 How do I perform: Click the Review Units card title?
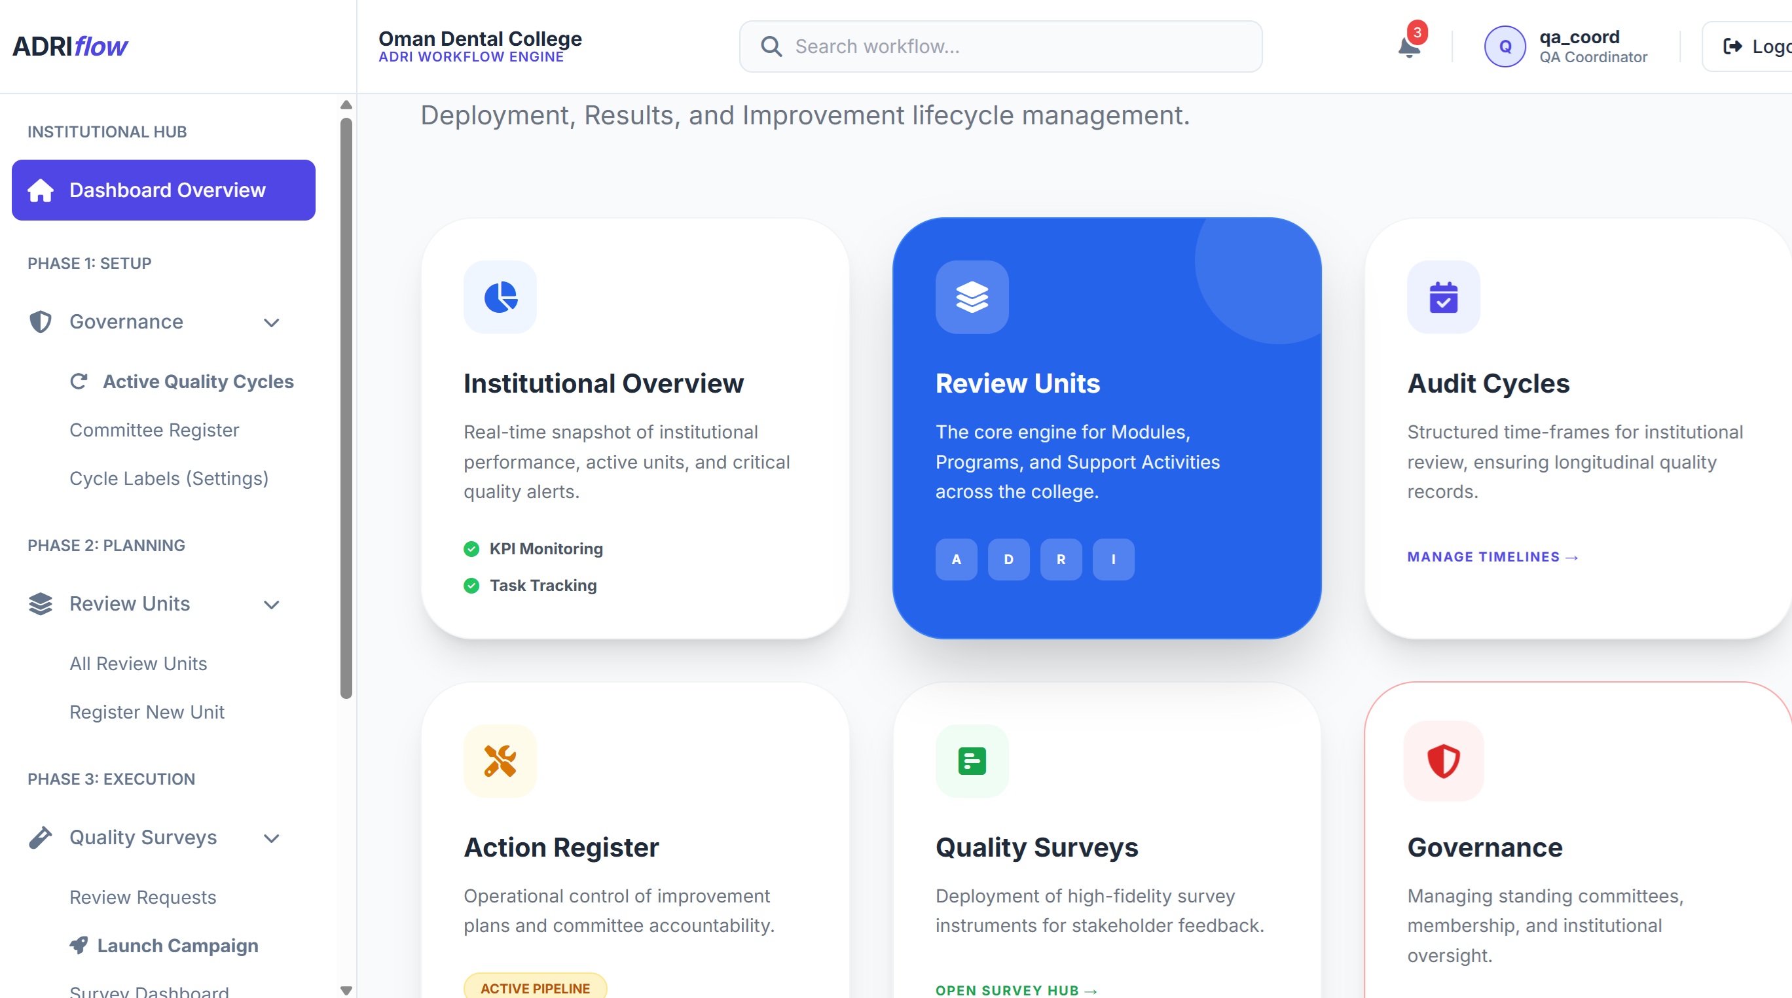(1017, 383)
